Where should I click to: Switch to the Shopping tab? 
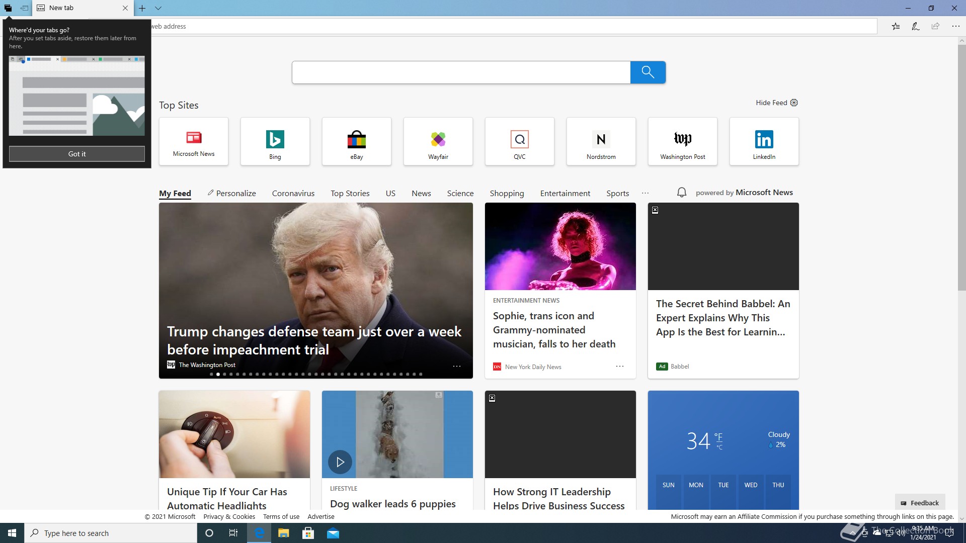click(507, 194)
